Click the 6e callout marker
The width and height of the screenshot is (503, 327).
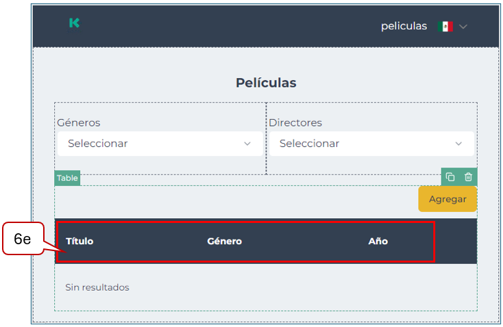pyautogui.click(x=23, y=239)
